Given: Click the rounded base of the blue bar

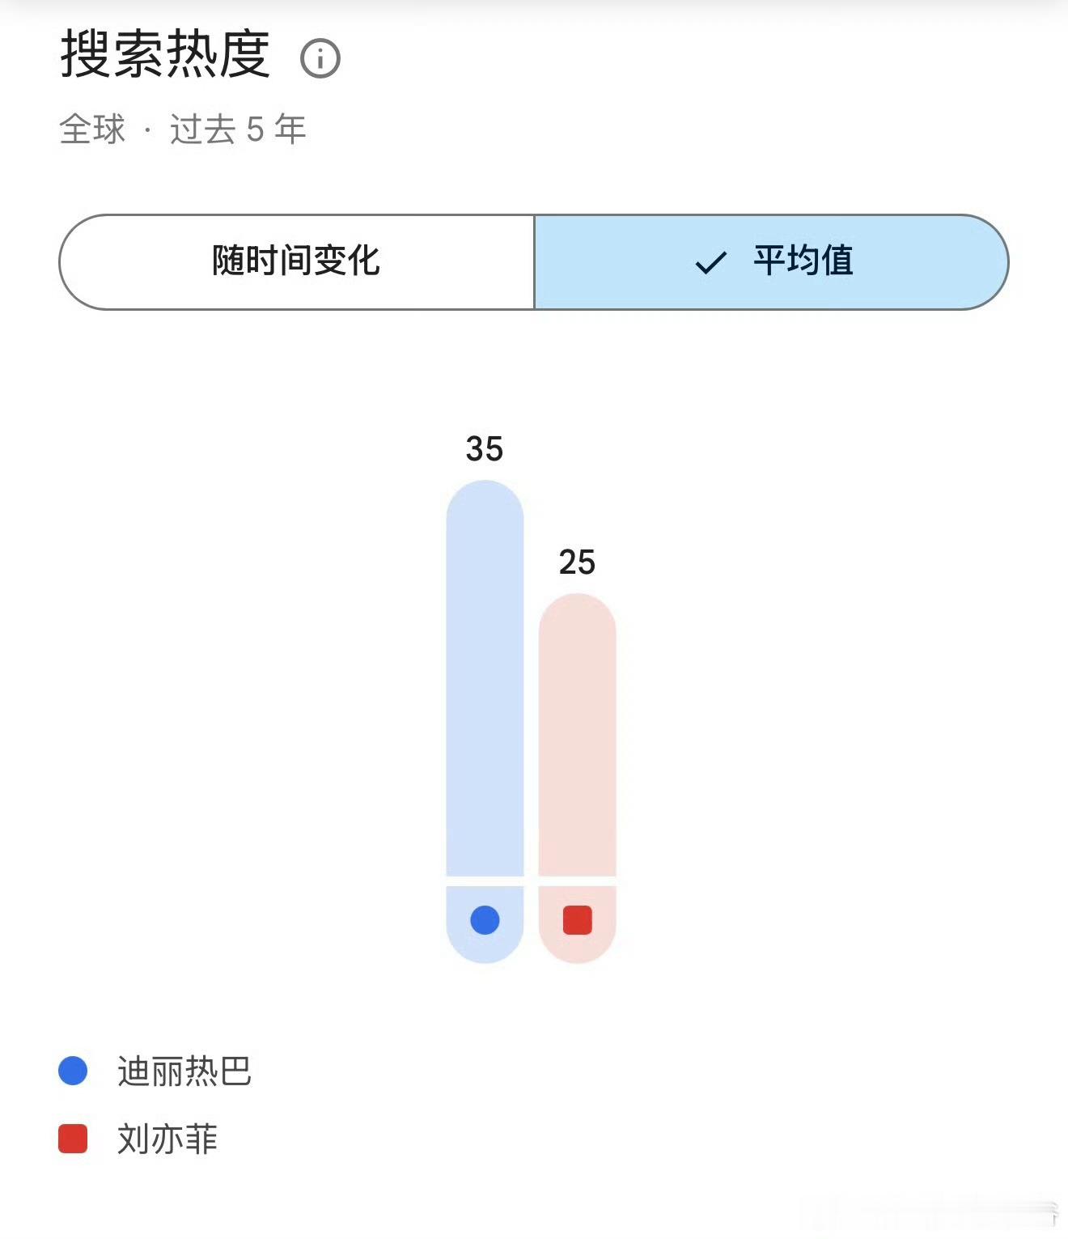Looking at the screenshot, I should tap(485, 924).
